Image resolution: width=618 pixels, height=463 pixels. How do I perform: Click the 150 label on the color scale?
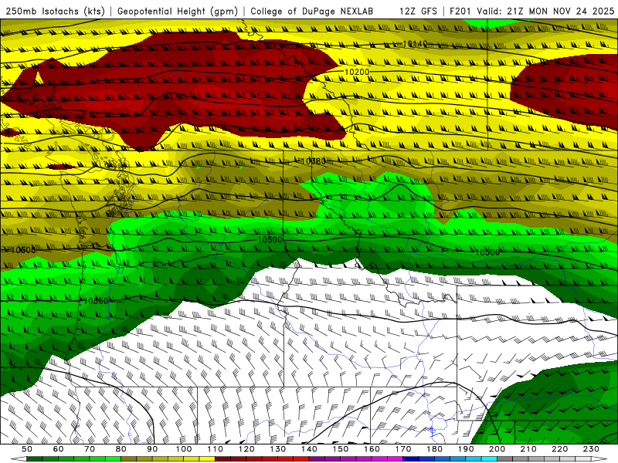pos(341,449)
